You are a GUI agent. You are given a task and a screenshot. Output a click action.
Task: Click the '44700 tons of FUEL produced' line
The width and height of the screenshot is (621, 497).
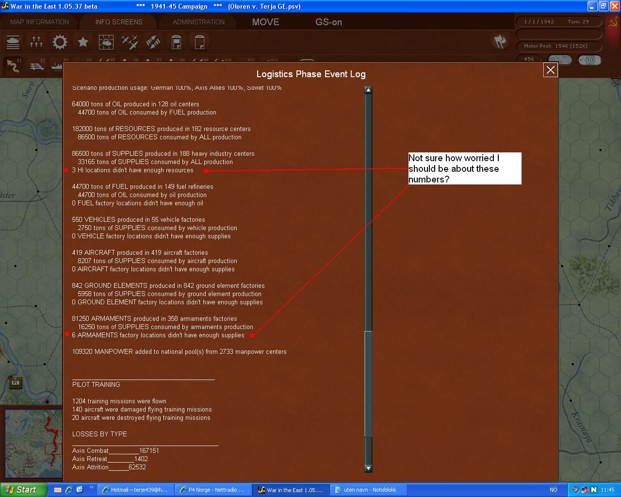point(143,187)
